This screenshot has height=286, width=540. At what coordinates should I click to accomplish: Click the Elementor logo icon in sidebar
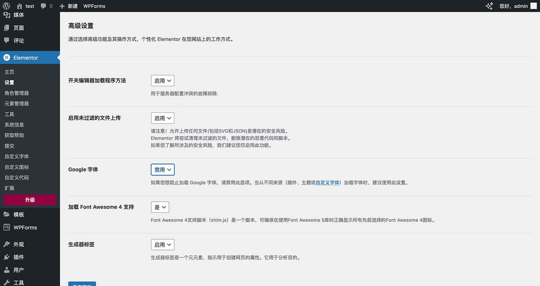tap(6, 57)
